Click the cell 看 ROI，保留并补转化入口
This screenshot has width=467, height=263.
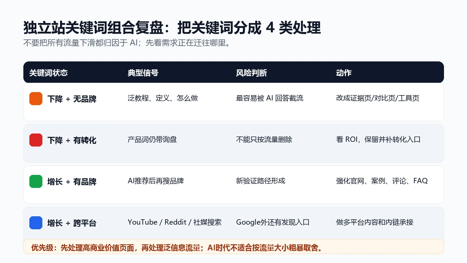pos(378,140)
